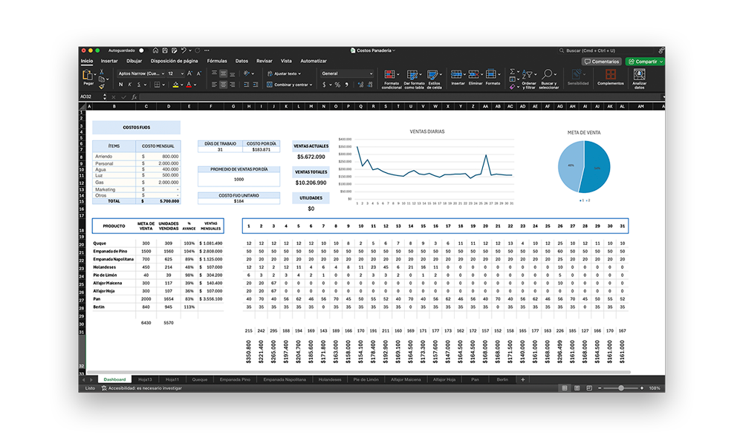The image size is (743, 438).
Task: Click the comma style icon
Action: (346, 85)
